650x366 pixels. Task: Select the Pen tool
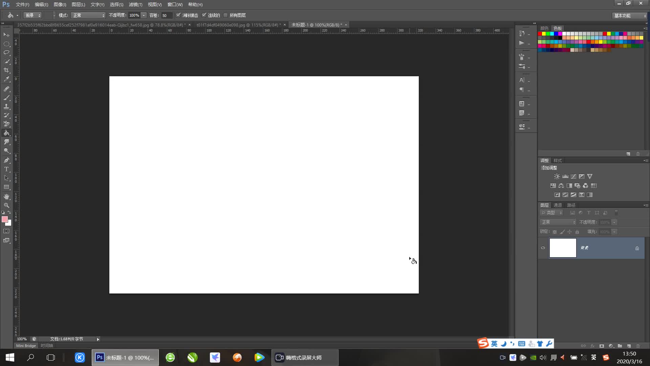[x=6, y=160]
